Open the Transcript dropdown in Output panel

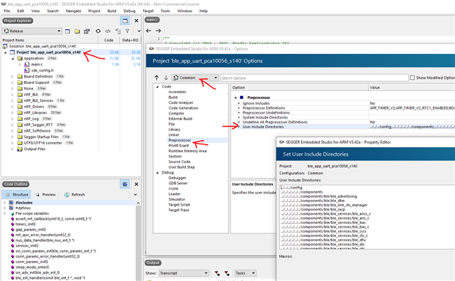(x=184, y=273)
